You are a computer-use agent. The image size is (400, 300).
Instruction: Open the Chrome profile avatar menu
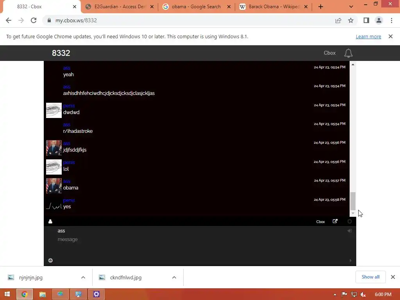point(379,20)
